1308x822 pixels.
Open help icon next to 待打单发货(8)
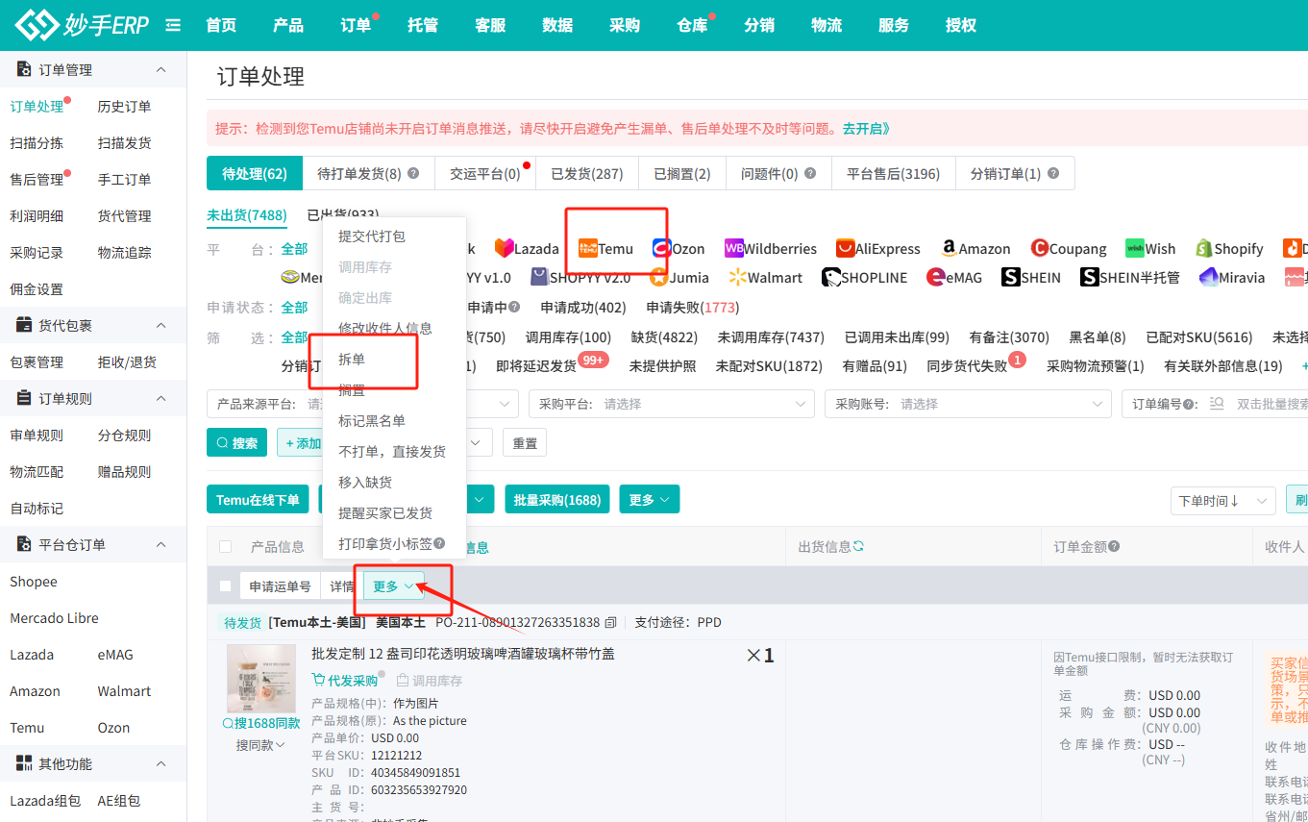pos(413,174)
